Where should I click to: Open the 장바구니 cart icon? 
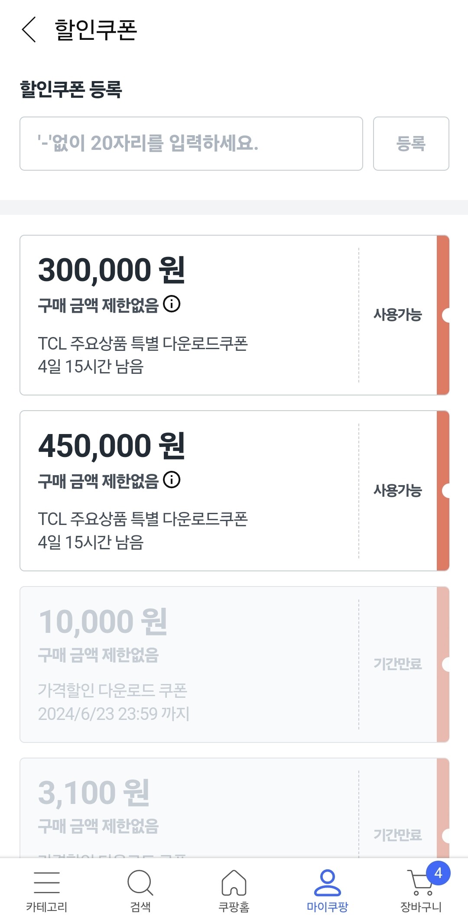(x=419, y=884)
